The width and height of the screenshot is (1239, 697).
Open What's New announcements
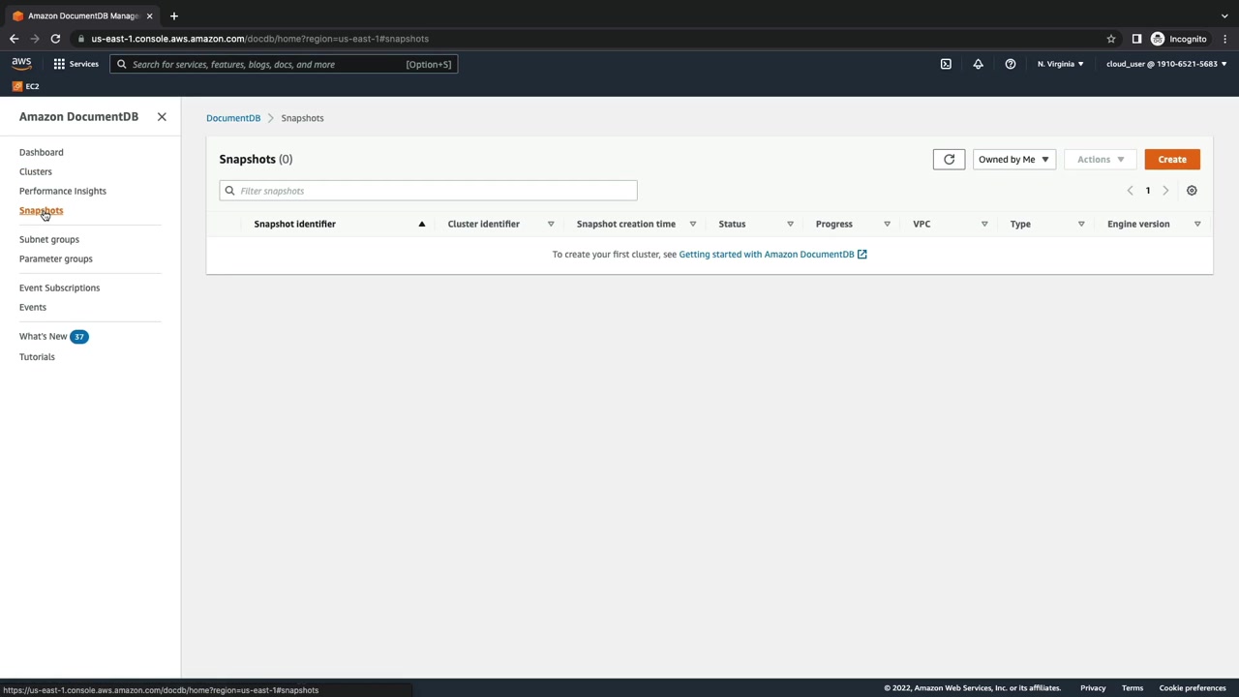[44, 336]
